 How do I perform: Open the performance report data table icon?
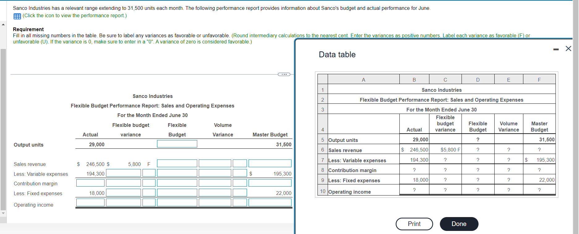[17, 16]
